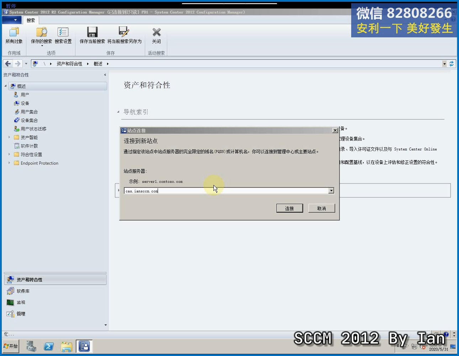Open Assets and Compliance (资产和符合性) workspace
This screenshot has height=356, width=459.
pos(55,280)
